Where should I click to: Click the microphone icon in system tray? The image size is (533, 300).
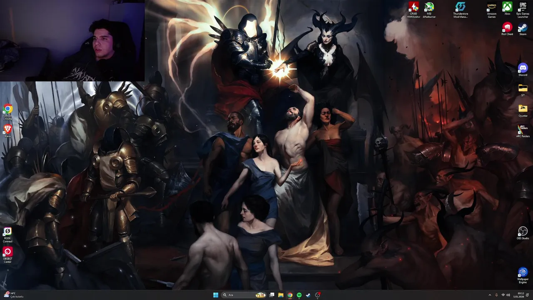(496, 295)
